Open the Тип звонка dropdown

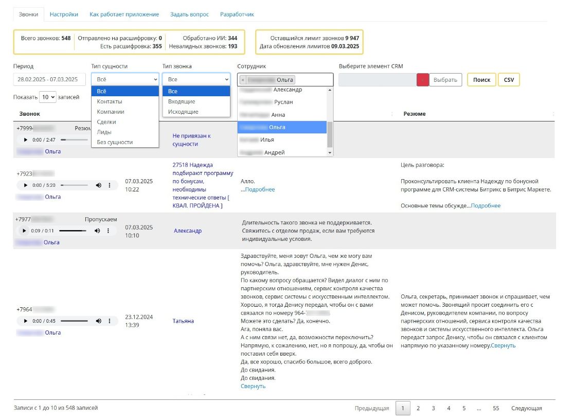[197, 79]
